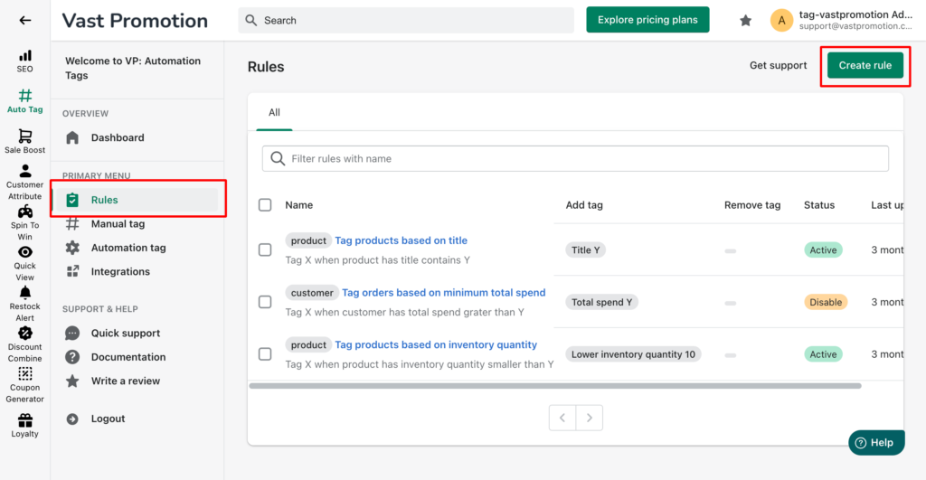This screenshot has width=926, height=480.
Task: Click the Status column header
Action: click(x=819, y=205)
